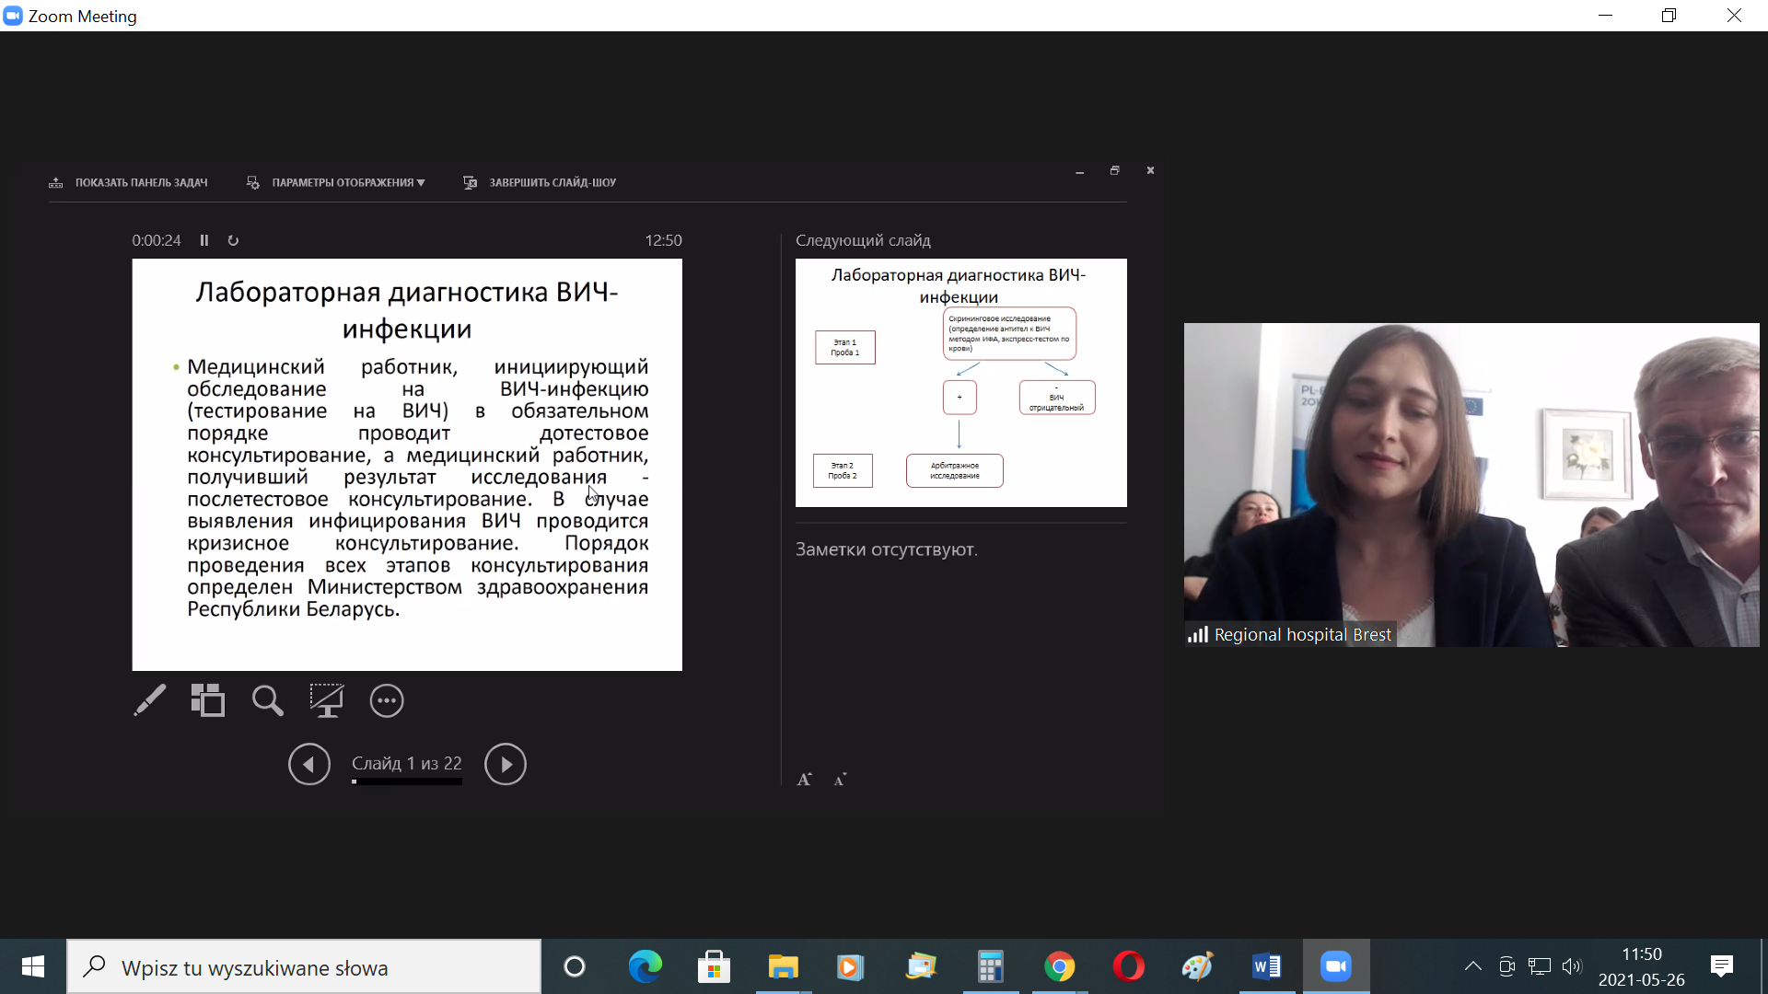
Task: Select the pen and laser pointer tool
Action: point(150,700)
